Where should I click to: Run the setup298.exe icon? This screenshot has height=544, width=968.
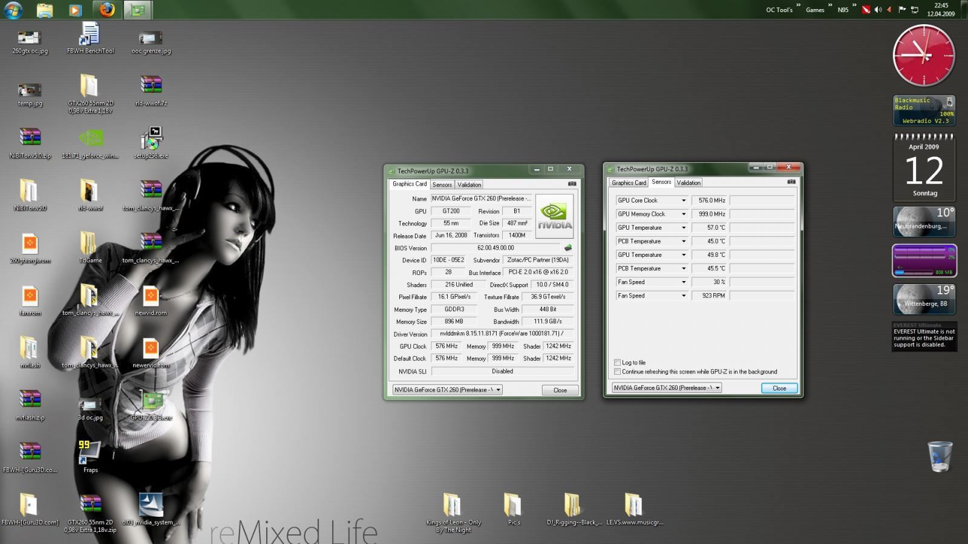(x=151, y=143)
